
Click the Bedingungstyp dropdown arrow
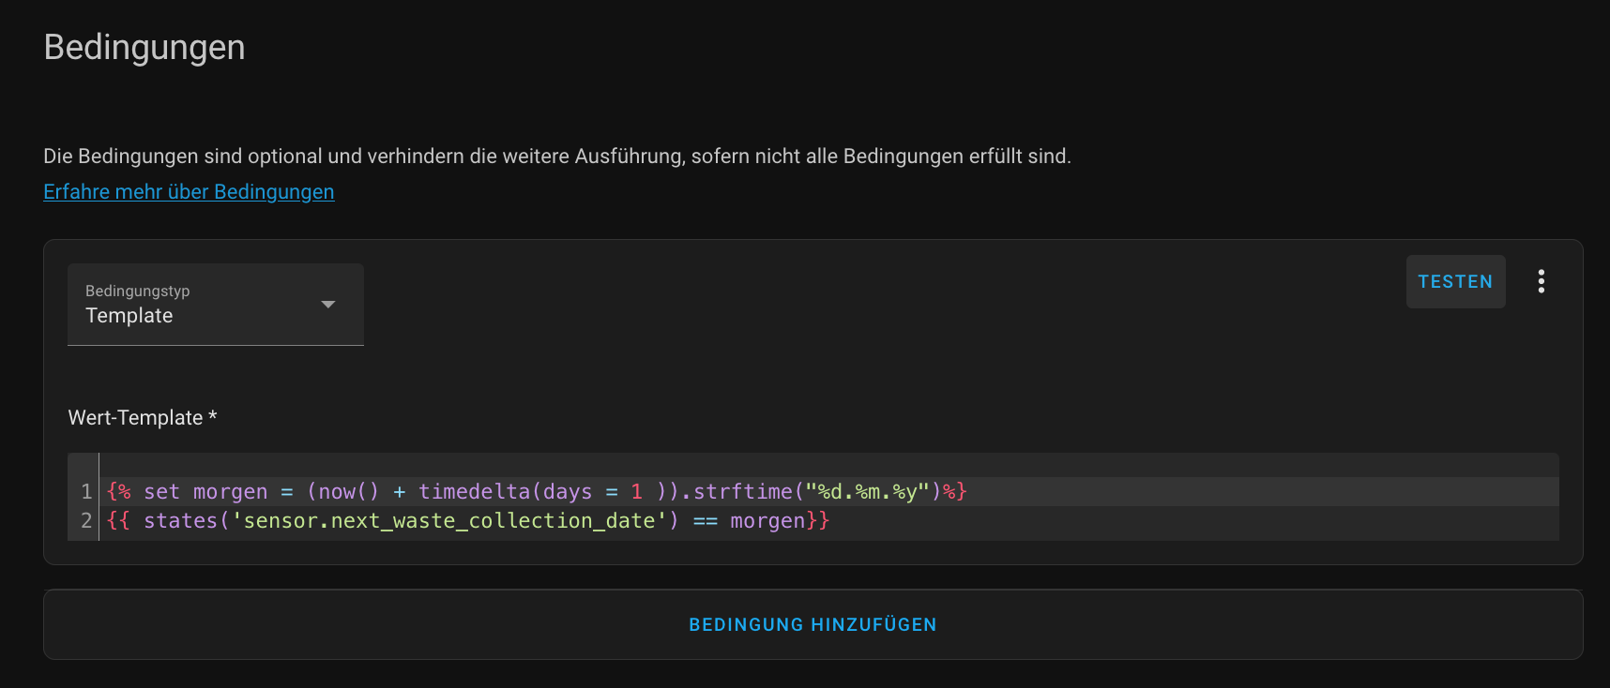[328, 305]
